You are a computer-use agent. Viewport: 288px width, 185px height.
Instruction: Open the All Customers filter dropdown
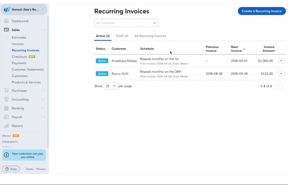click(126, 23)
